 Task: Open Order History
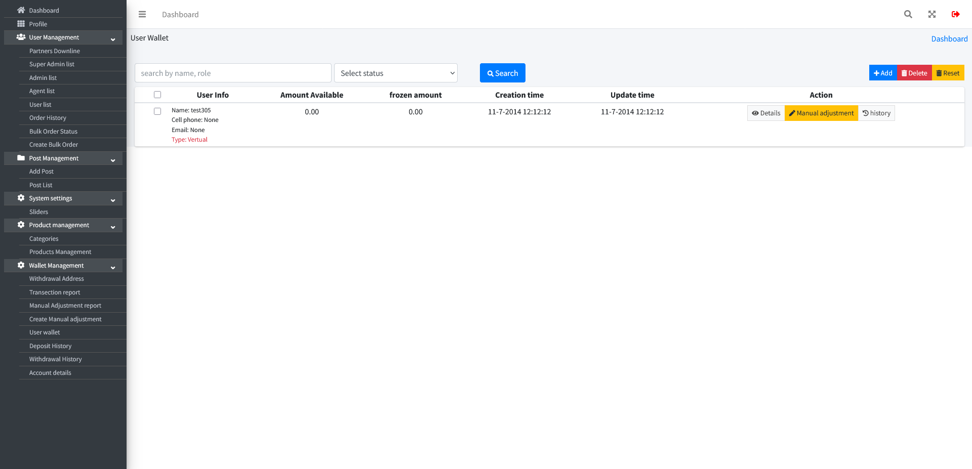tap(48, 117)
